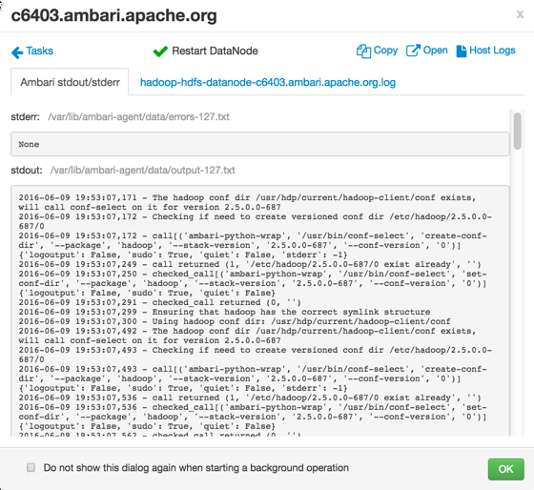The image size is (534, 490).
Task: Go back to the Tasks list
Action: pos(39,51)
